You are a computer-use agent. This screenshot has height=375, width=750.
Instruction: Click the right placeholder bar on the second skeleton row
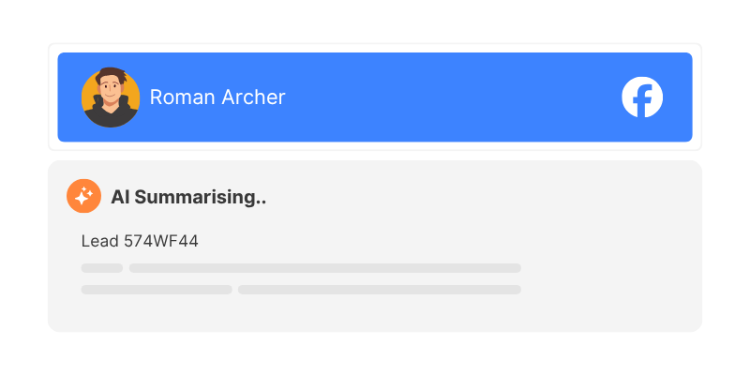point(379,290)
